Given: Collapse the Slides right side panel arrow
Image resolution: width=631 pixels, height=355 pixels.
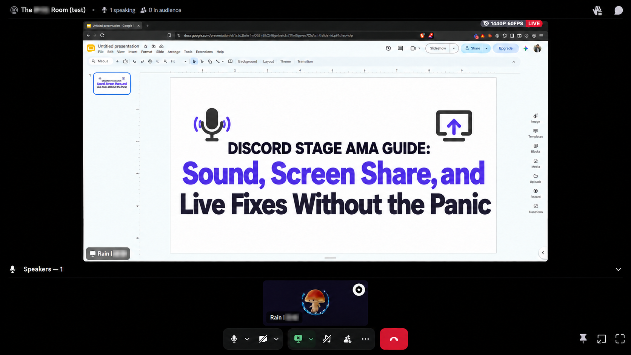Looking at the screenshot, I should click(x=543, y=253).
